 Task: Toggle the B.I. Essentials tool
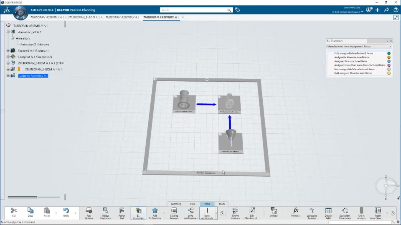[x=138, y=213]
